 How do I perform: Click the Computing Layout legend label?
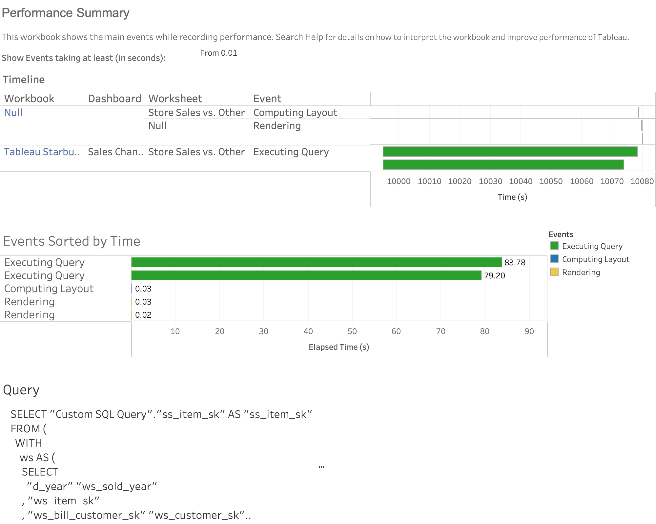(596, 259)
